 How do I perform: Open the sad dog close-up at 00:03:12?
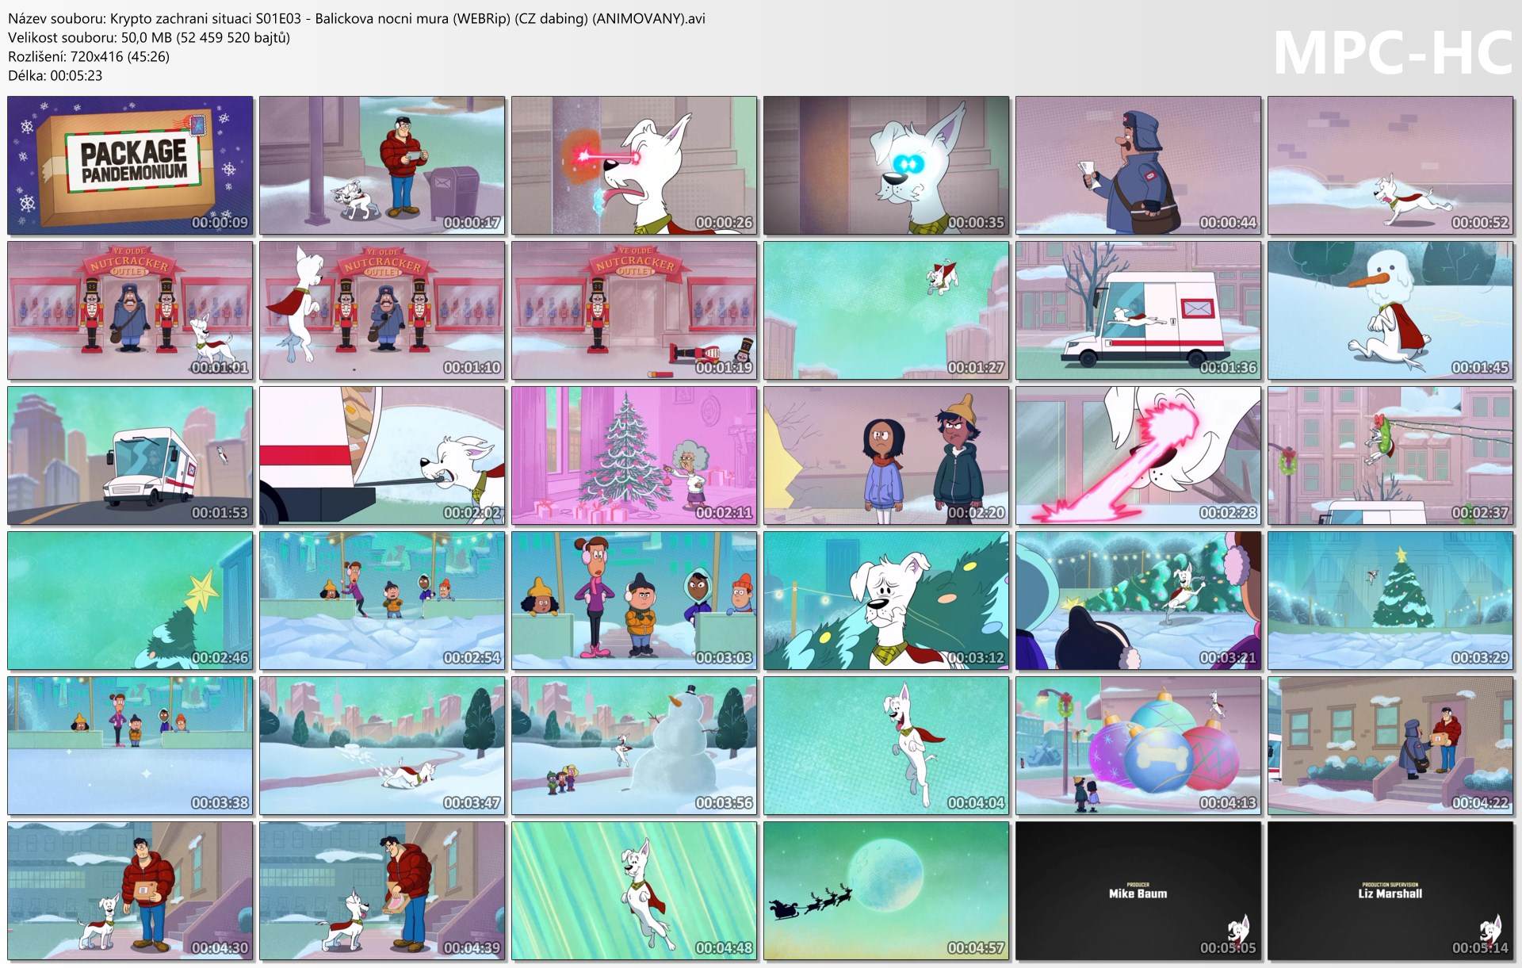click(x=886, y=601)
